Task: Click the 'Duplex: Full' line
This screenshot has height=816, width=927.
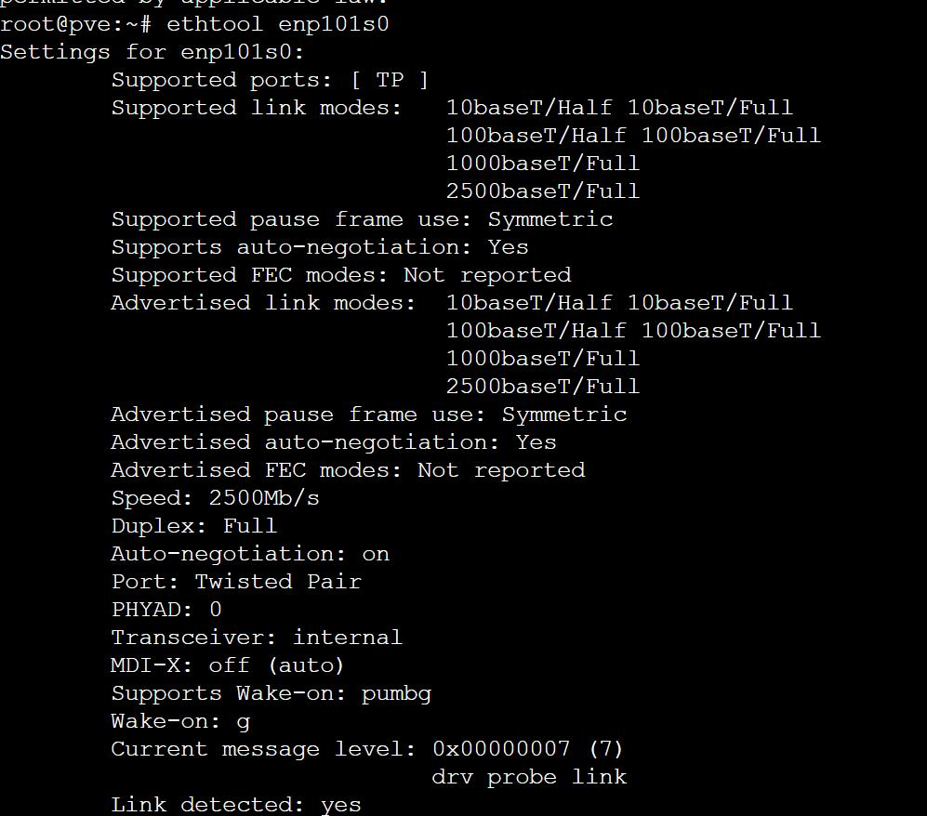Action: click(x=193, y=526)
